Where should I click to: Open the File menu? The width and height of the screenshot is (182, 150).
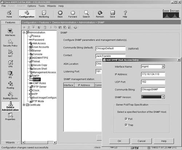click(x=4, y=6)
